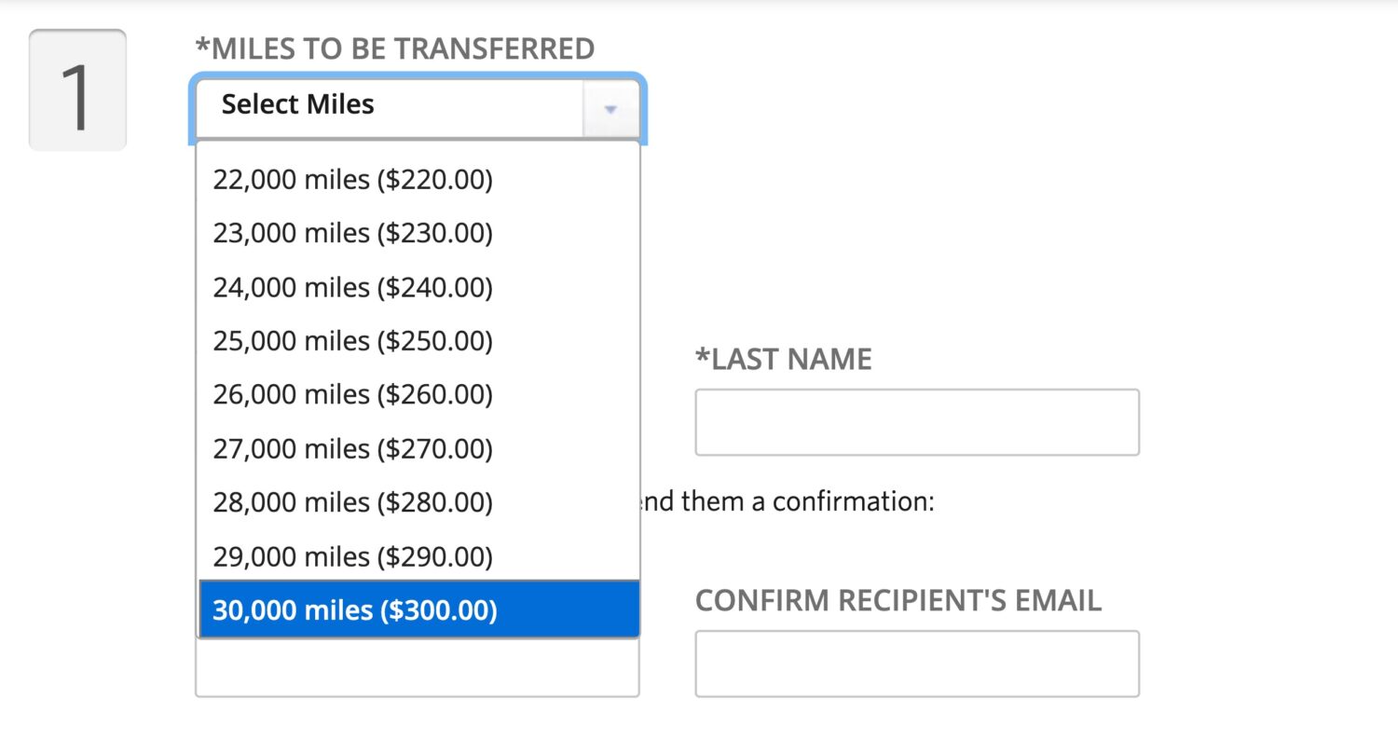
Task: Select the 22,000 miles ($220.00) option
Action: coord(352,179)
